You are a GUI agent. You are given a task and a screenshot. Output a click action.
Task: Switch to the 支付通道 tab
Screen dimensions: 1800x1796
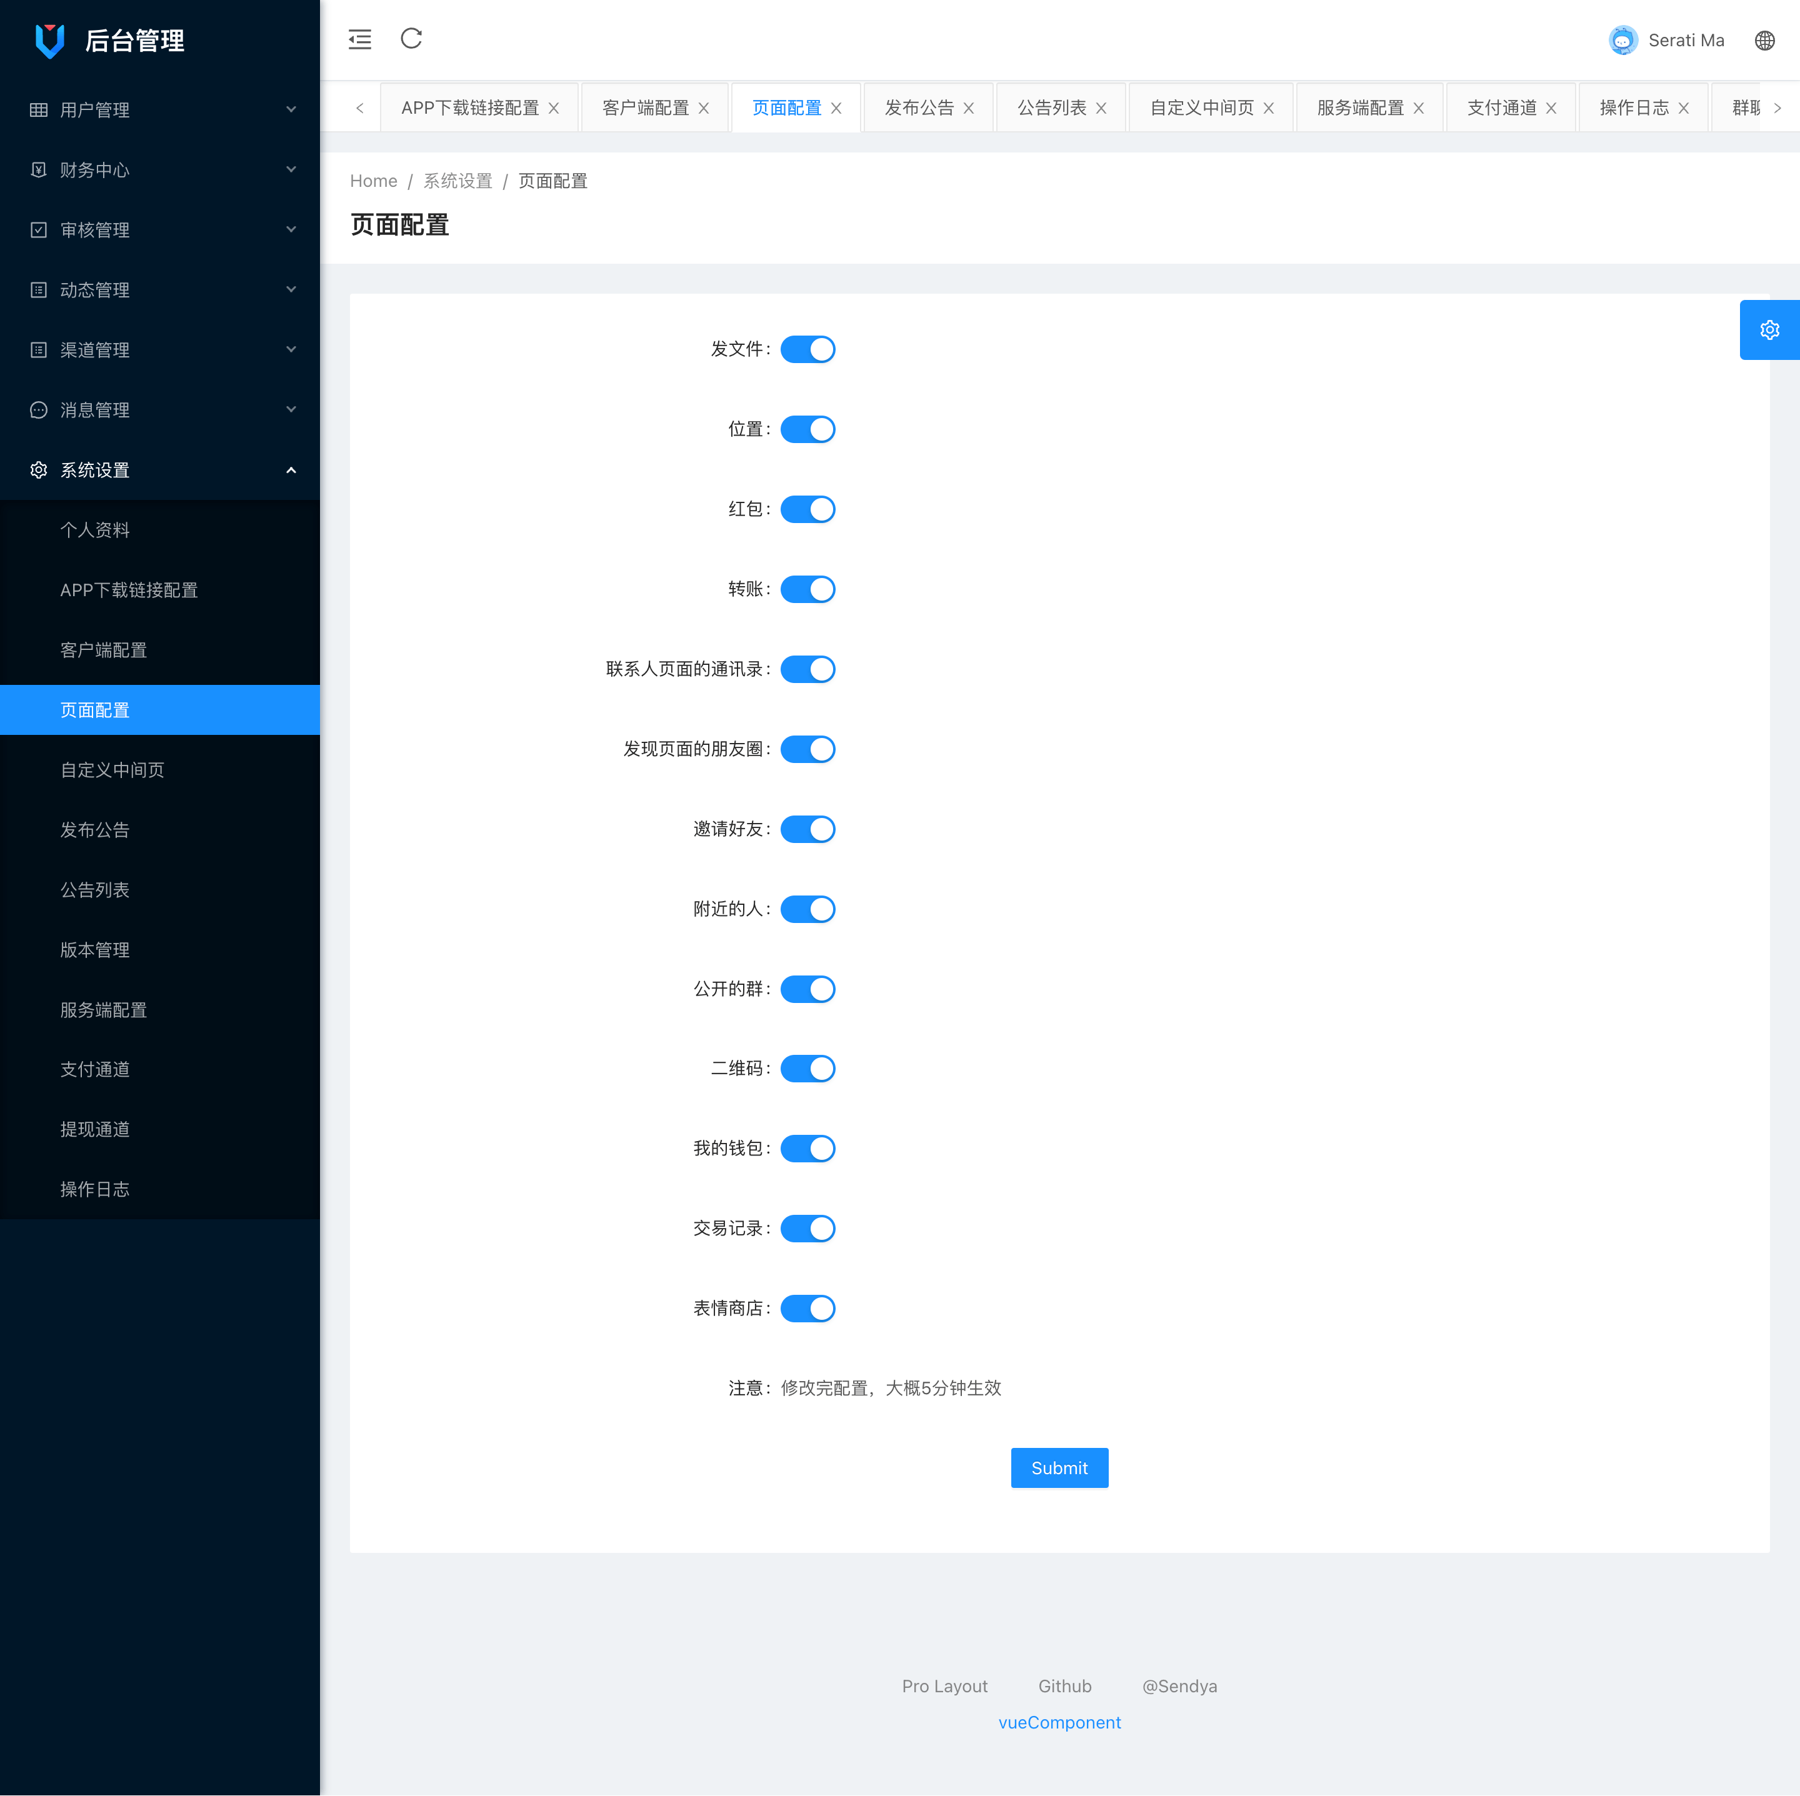(1501, 108)
